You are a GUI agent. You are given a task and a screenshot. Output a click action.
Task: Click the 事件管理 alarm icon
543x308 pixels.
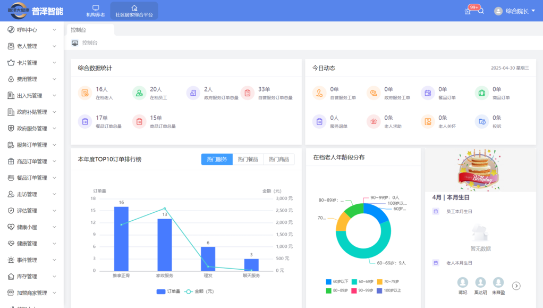coord(11,260)
